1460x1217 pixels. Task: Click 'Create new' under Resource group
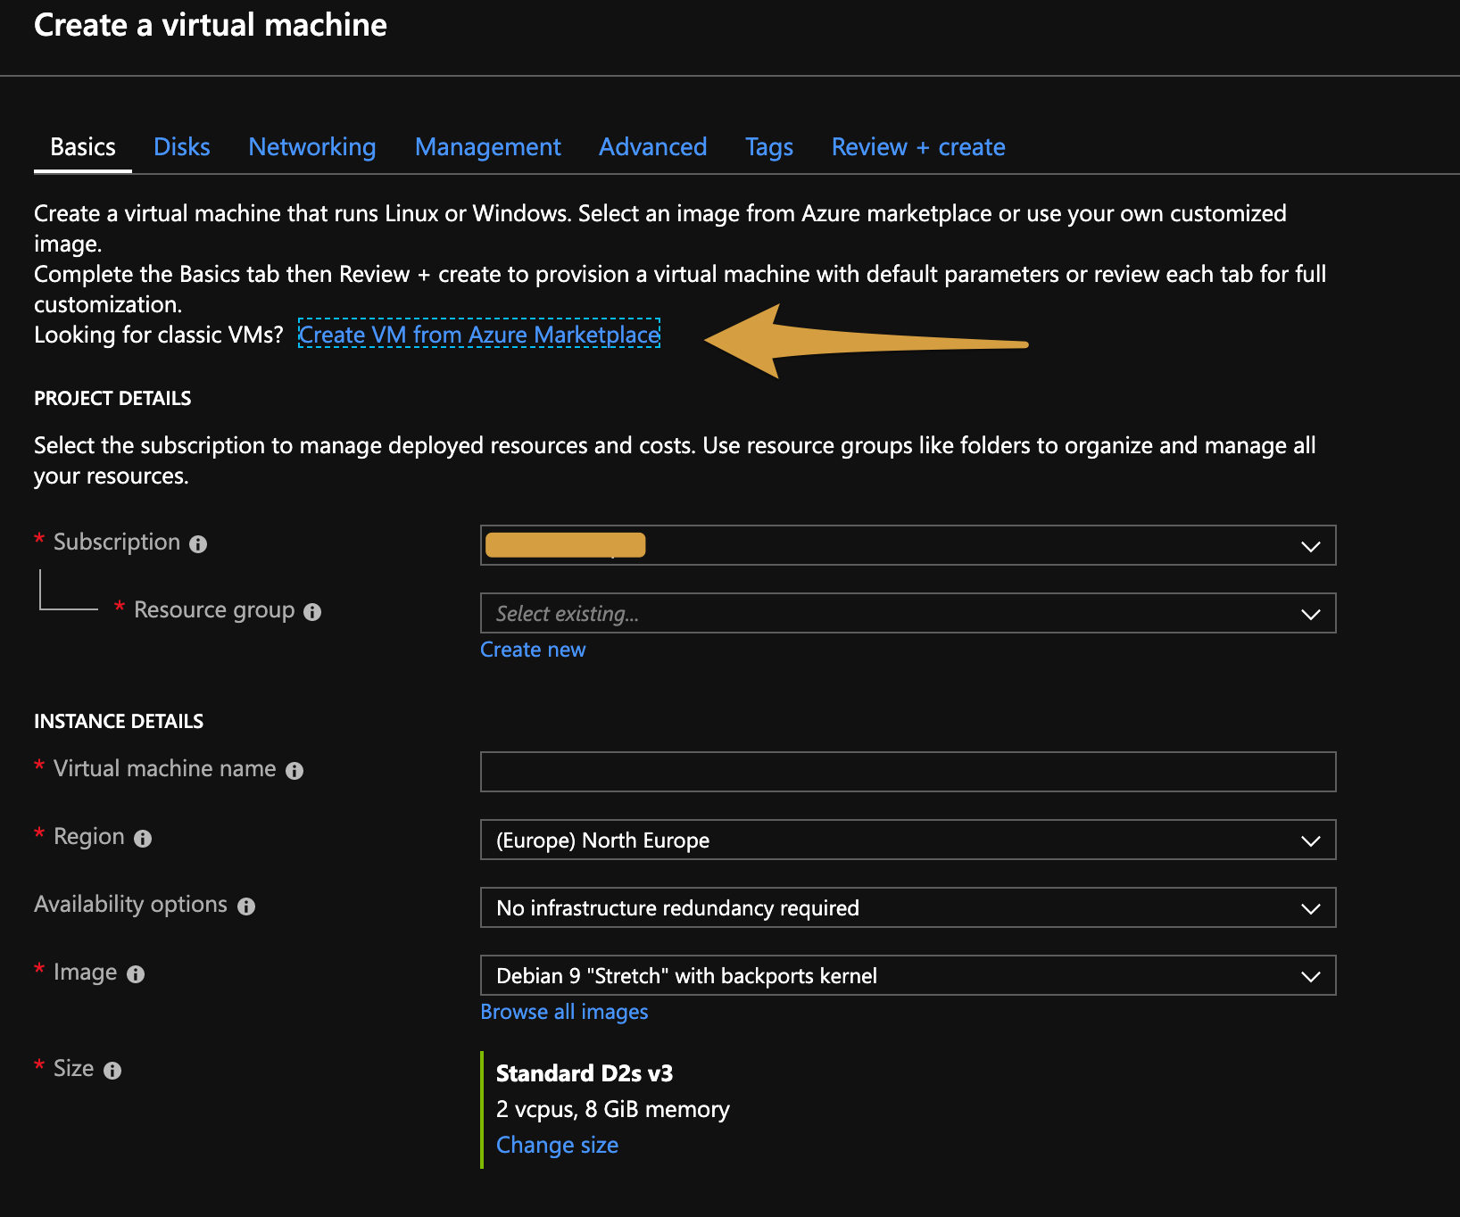(x=533, y=650)
